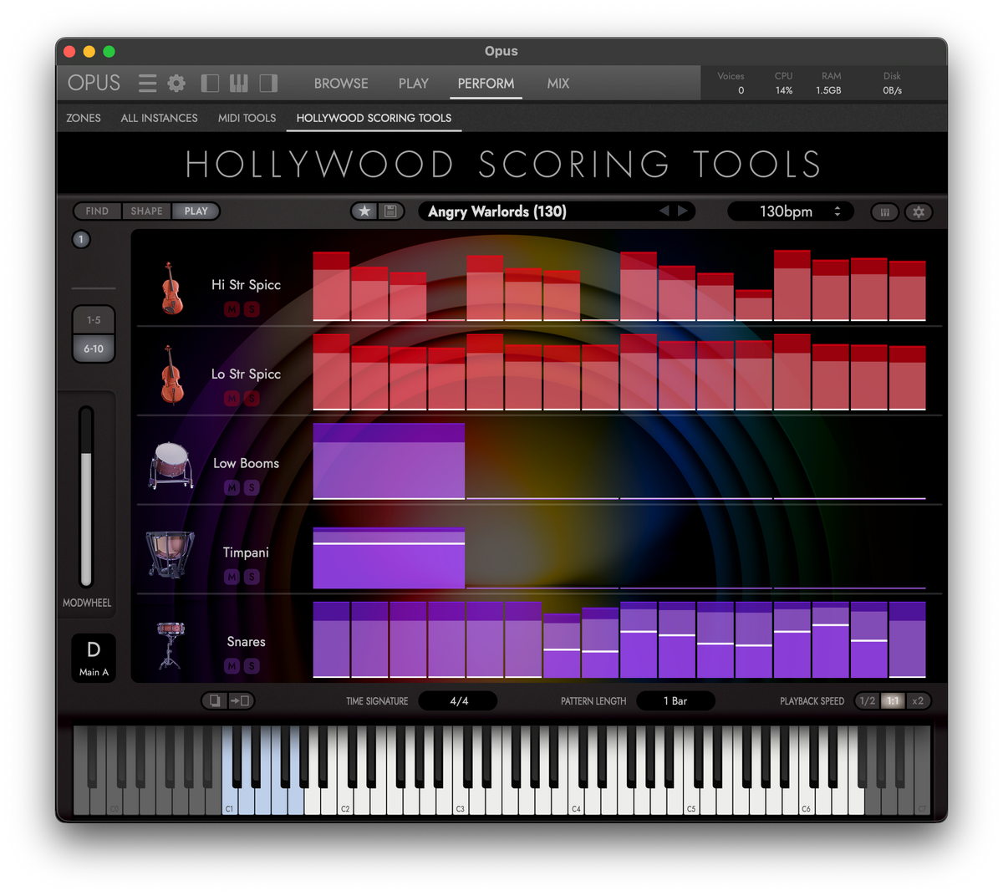Click the CPU 14% readout
The image size is (1003, 896).
pyautogui.click(x=784, y=83)
